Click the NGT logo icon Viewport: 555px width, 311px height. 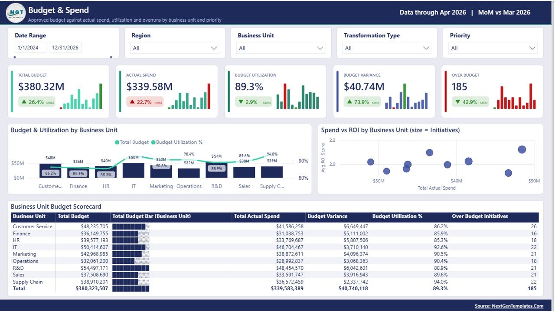(x=16, y=13)
